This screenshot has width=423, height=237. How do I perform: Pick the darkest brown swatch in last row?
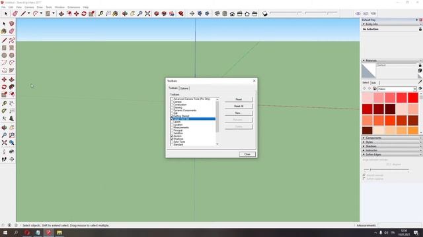pos(367,130)
